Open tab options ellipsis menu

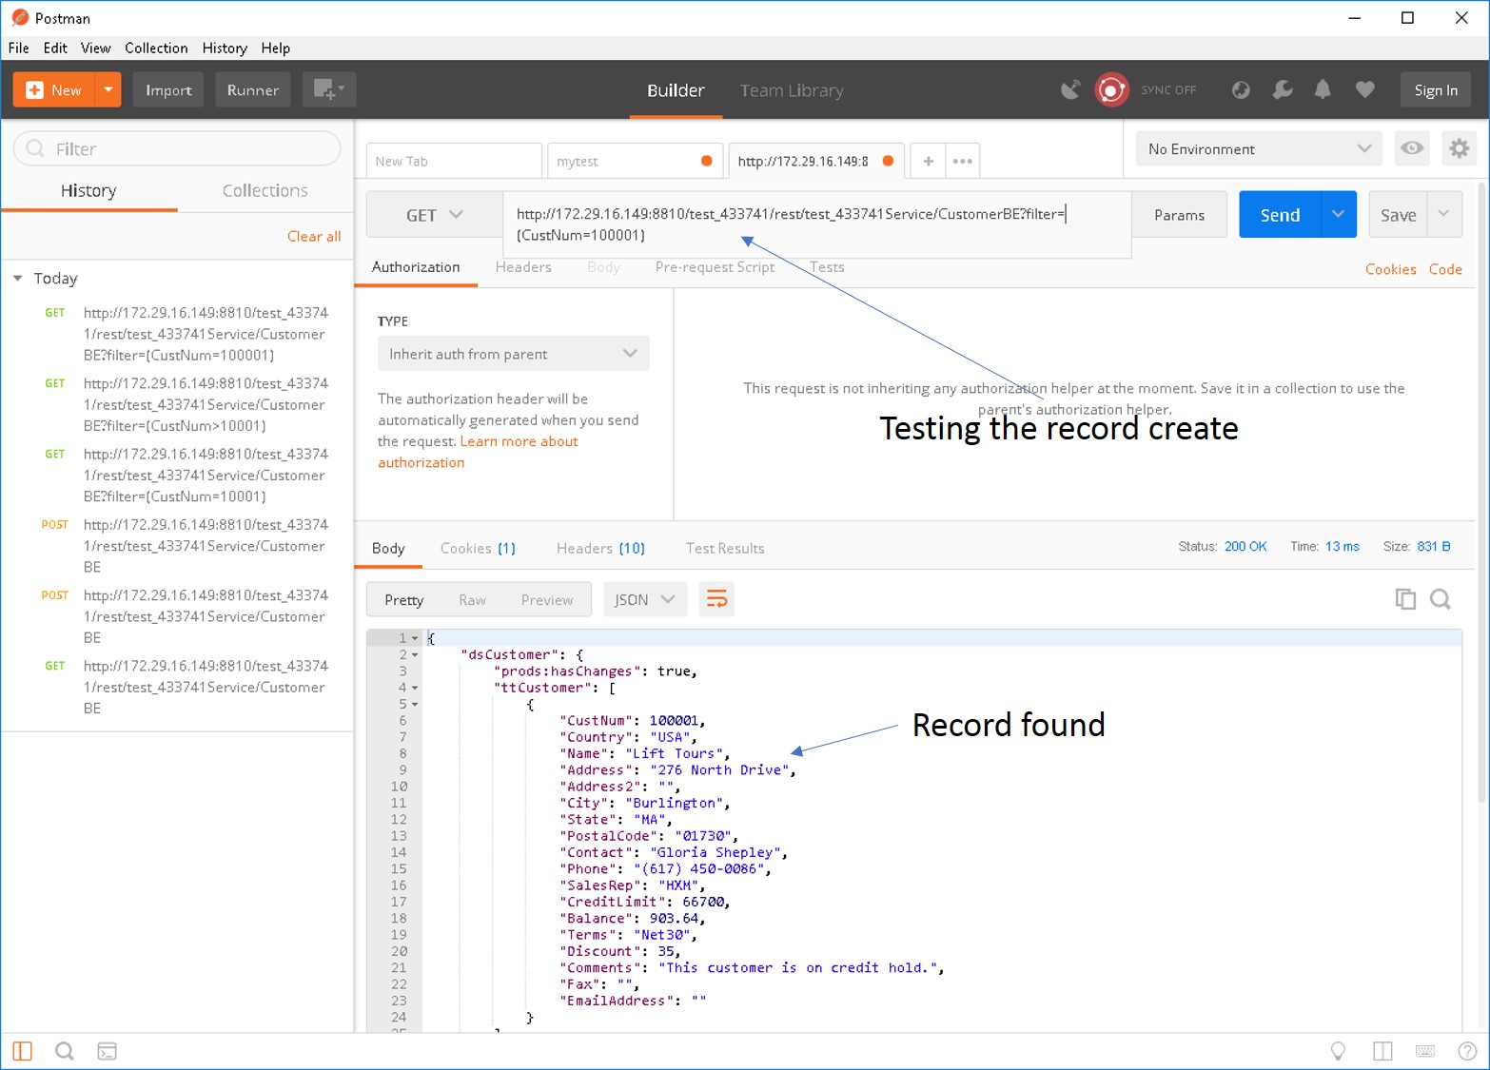[x=962, y=161]
